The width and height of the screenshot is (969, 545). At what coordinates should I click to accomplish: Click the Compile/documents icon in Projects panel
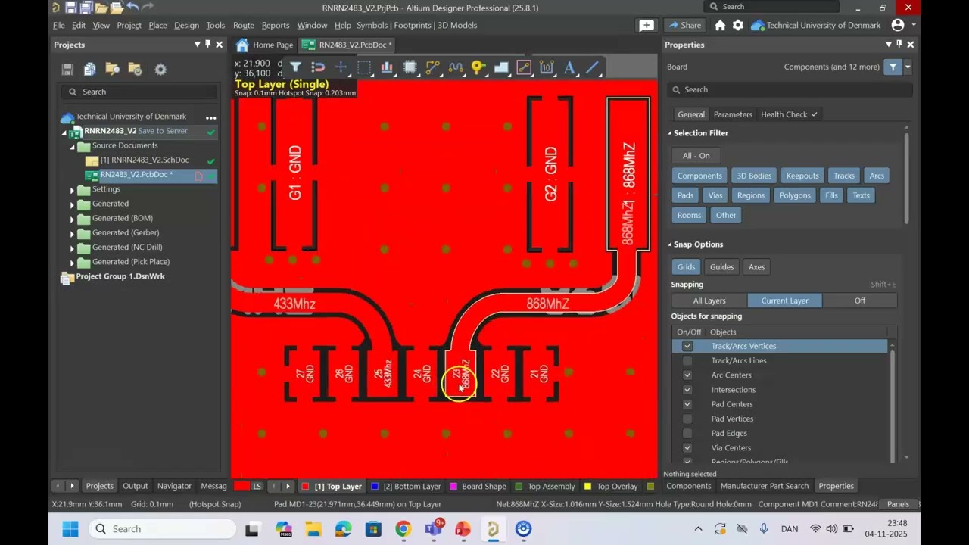89,70
